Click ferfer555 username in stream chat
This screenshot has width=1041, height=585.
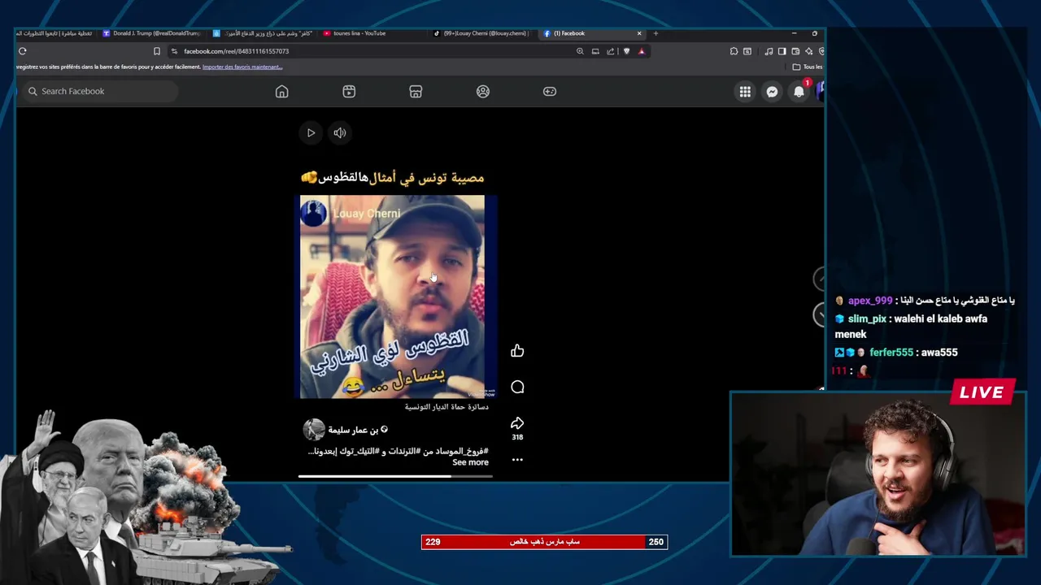tap(891, 353)
